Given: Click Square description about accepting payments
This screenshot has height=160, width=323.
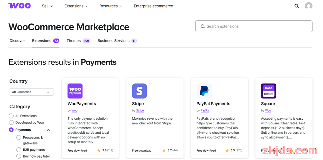Looking at the screenshot, I should coord(283,128).
